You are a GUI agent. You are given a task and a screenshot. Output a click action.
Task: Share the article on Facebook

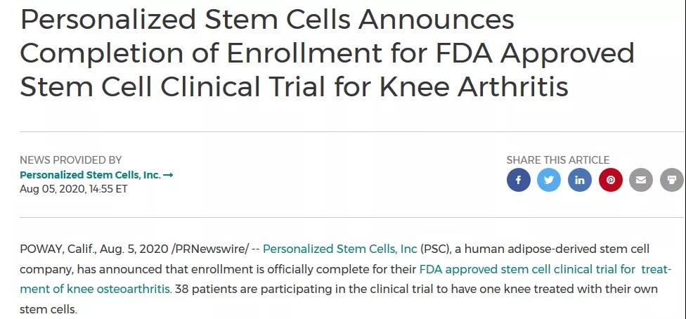tap(519, 180)
